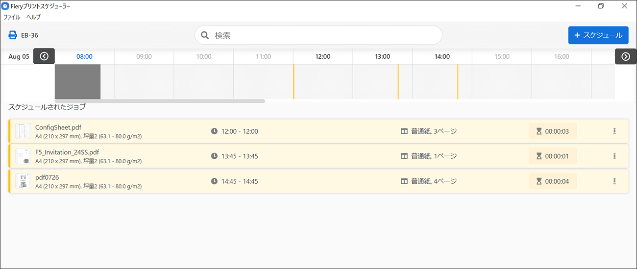
Task: Select the 12:00 yellow timeline marker
Action: click(294, 82)
